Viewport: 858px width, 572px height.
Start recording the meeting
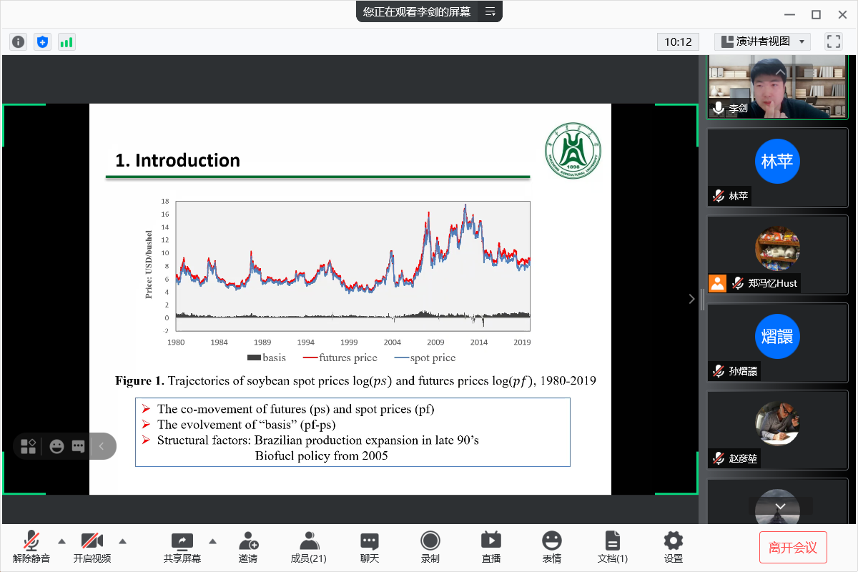[x=430, y=547]
